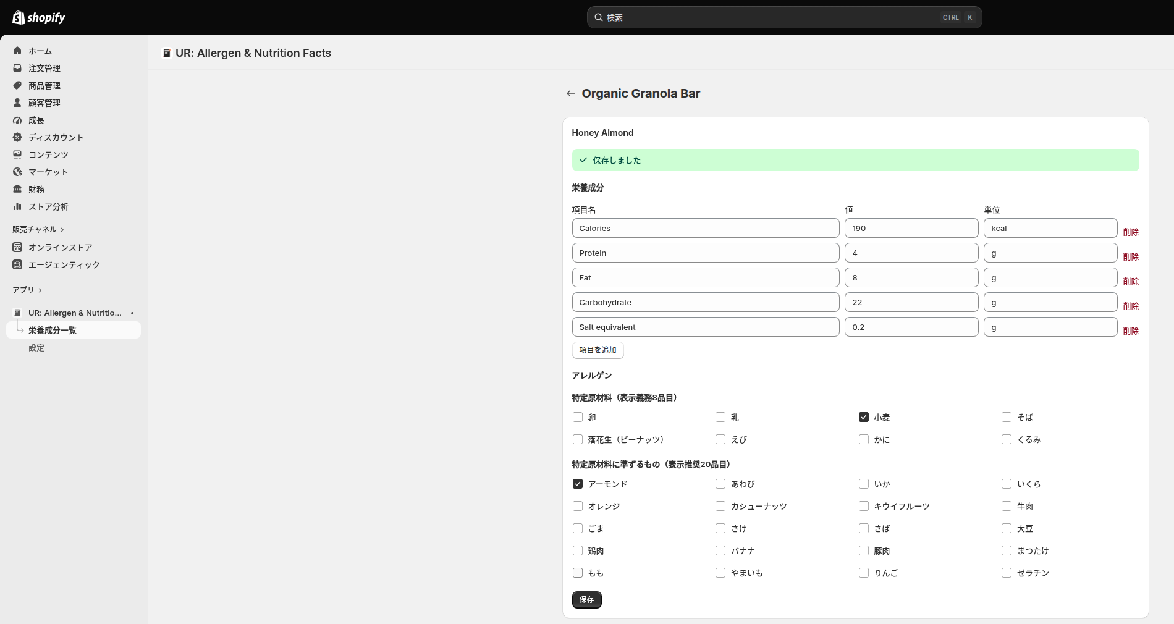
Task: Click the Home icon in sidebar
Action: [17, 51]
